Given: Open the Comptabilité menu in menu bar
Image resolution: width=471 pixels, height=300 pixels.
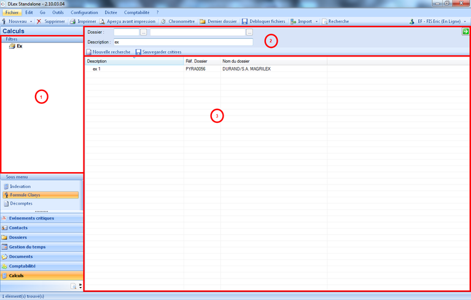Looking at the screenshot, I should pos(136,12).
